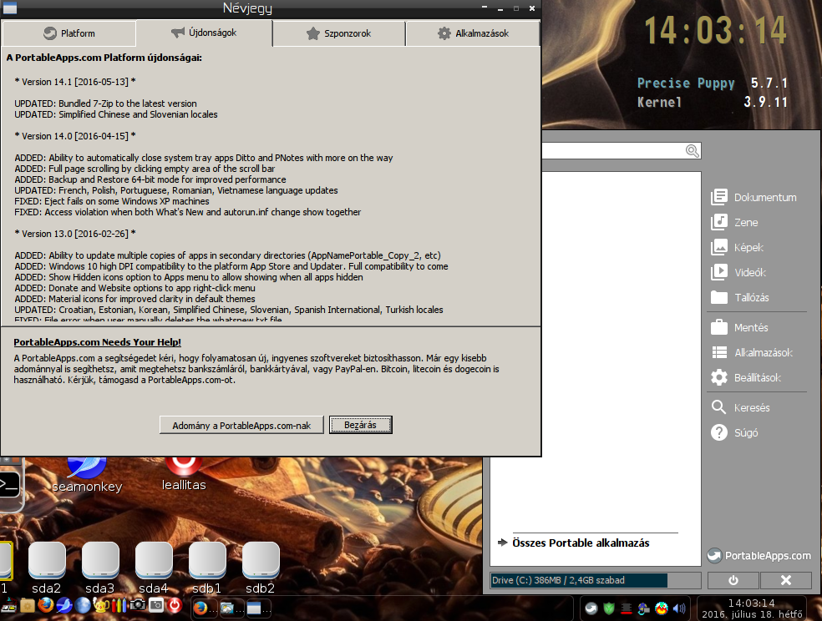Click the PortableApps tray icon
The image size is (822, 621).
(591, 608)
